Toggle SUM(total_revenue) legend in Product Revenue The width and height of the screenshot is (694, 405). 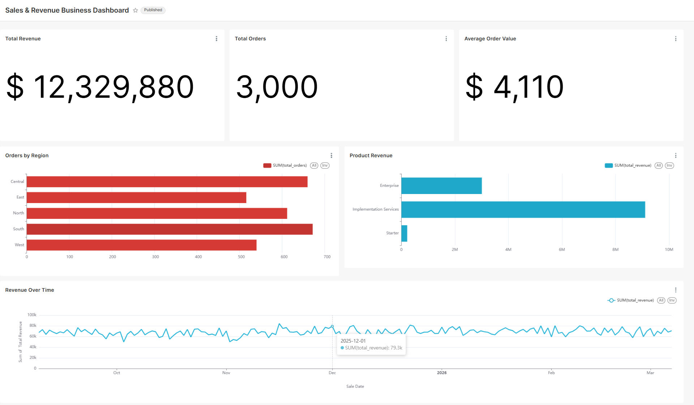point(633,166)
